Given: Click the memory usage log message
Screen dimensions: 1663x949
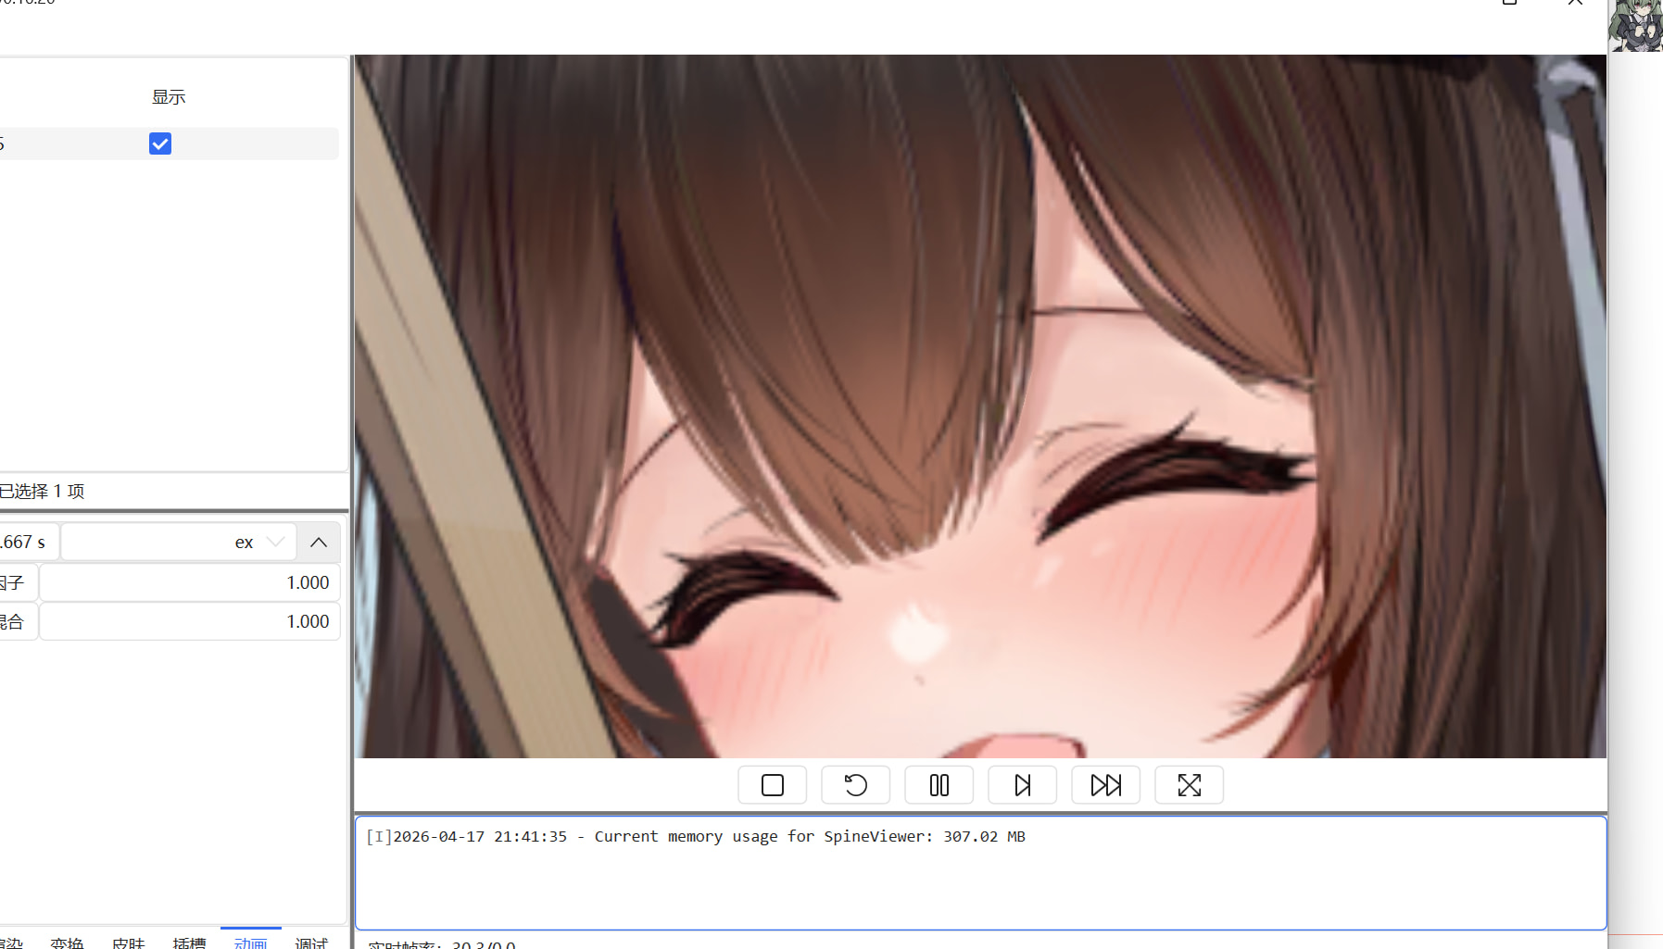Looking at the screenshot, I should pos(695,837).
